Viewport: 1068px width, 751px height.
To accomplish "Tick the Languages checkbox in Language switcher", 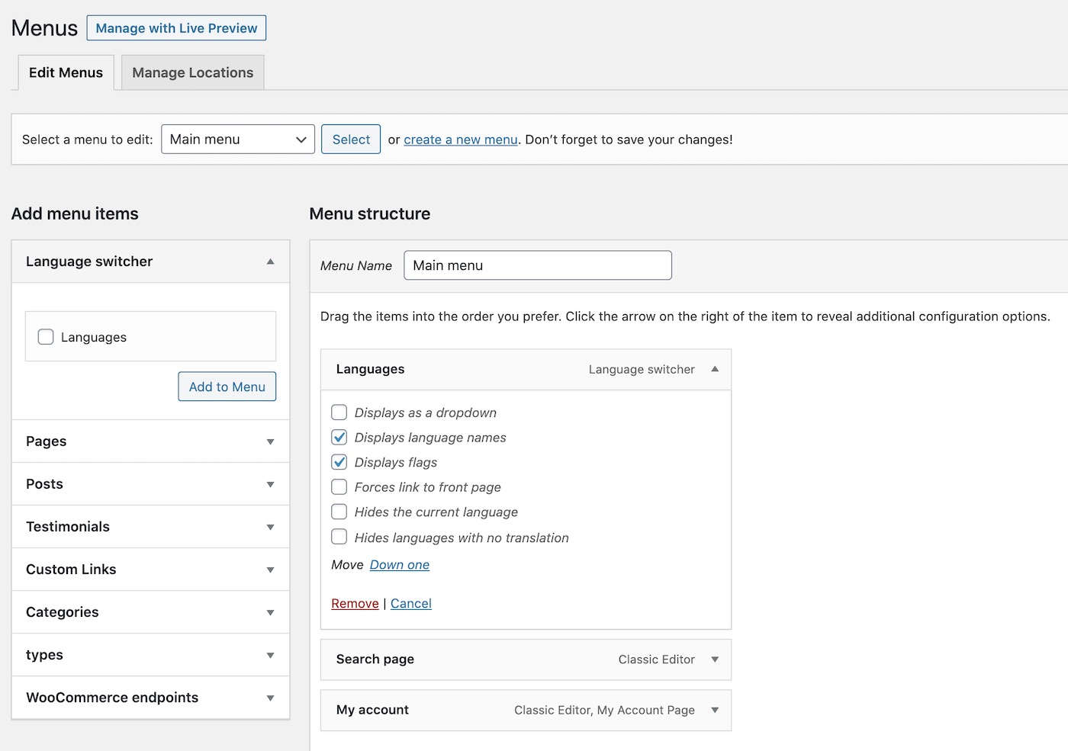I will click(x=46, y=337).
